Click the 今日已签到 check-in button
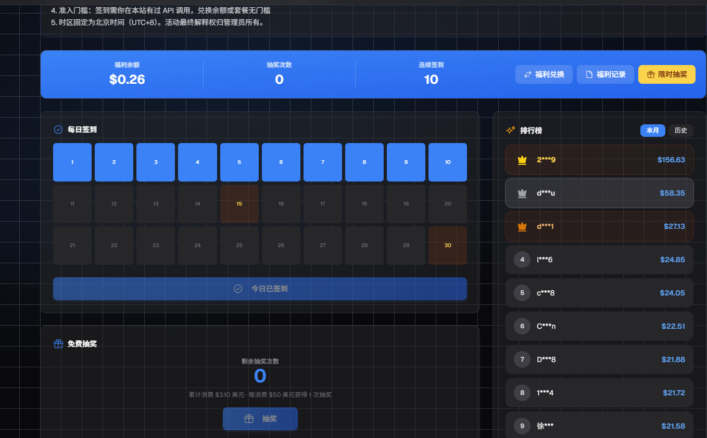Screen dimensions: 707x438 (260, 289)
